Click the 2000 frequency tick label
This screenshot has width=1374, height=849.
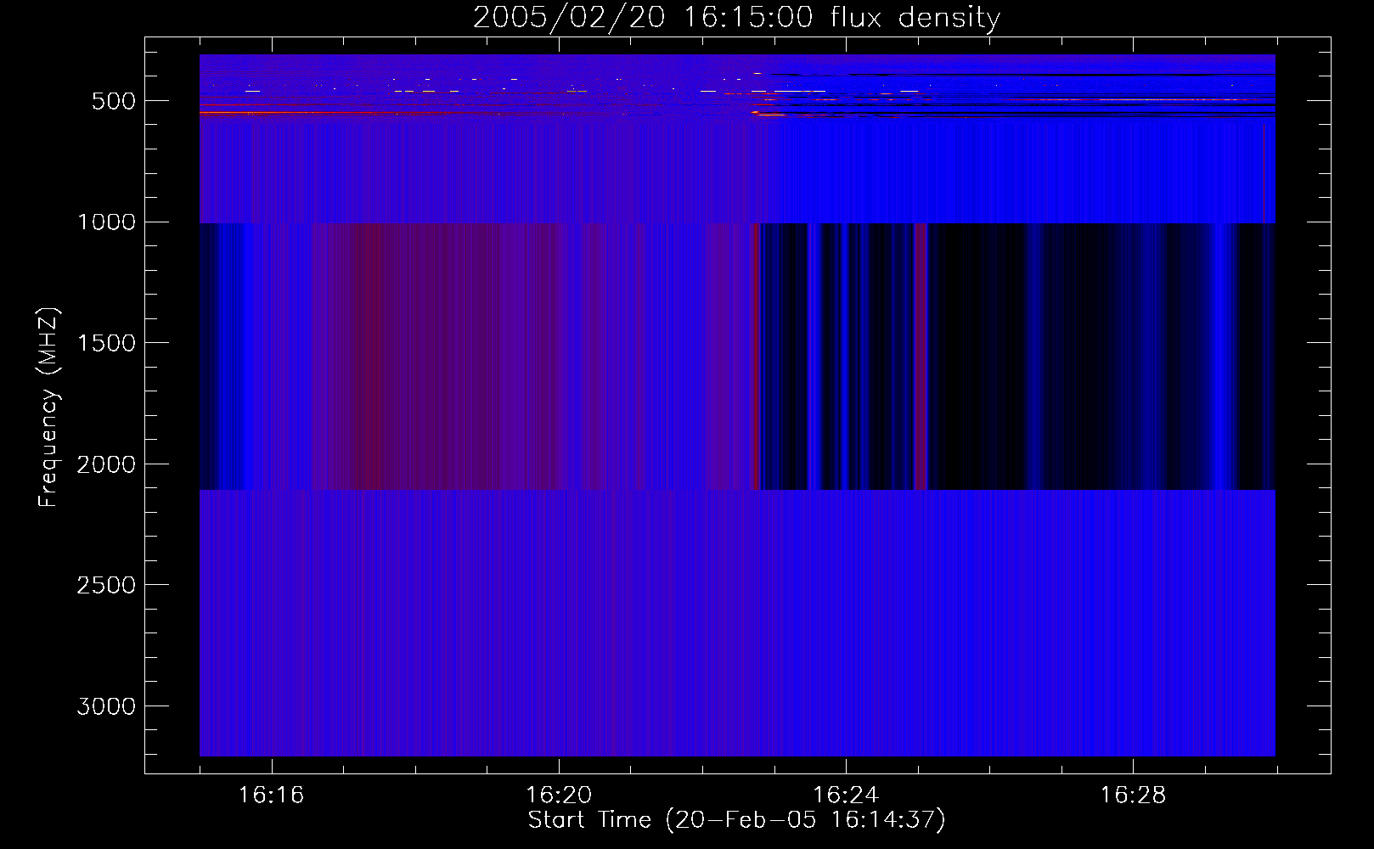click(x=106, y=464)
